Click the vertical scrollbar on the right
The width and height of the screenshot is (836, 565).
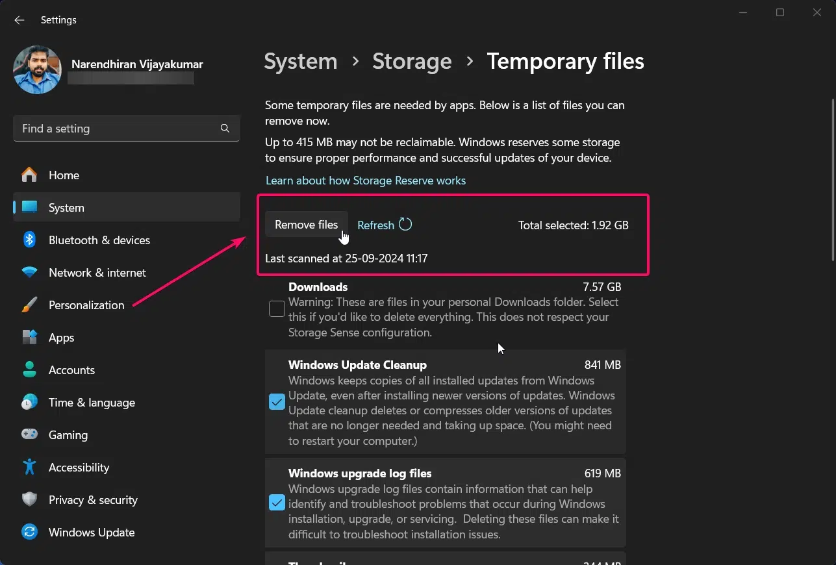[833, 180]
